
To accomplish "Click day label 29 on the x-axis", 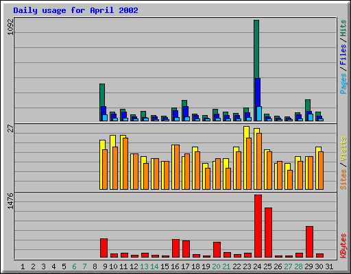I will (x=308, y=266).
